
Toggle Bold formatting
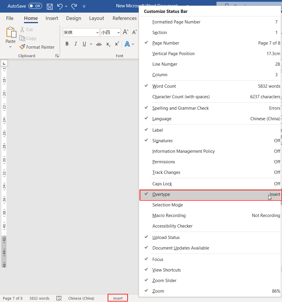67,44
